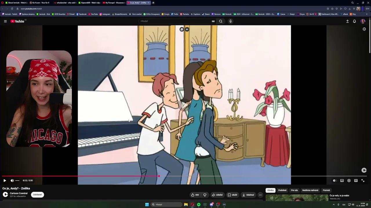This screenshot has width=371, height=208.
Task: Switch to the 'About henicek' browser tab
Action: [16, 3]
